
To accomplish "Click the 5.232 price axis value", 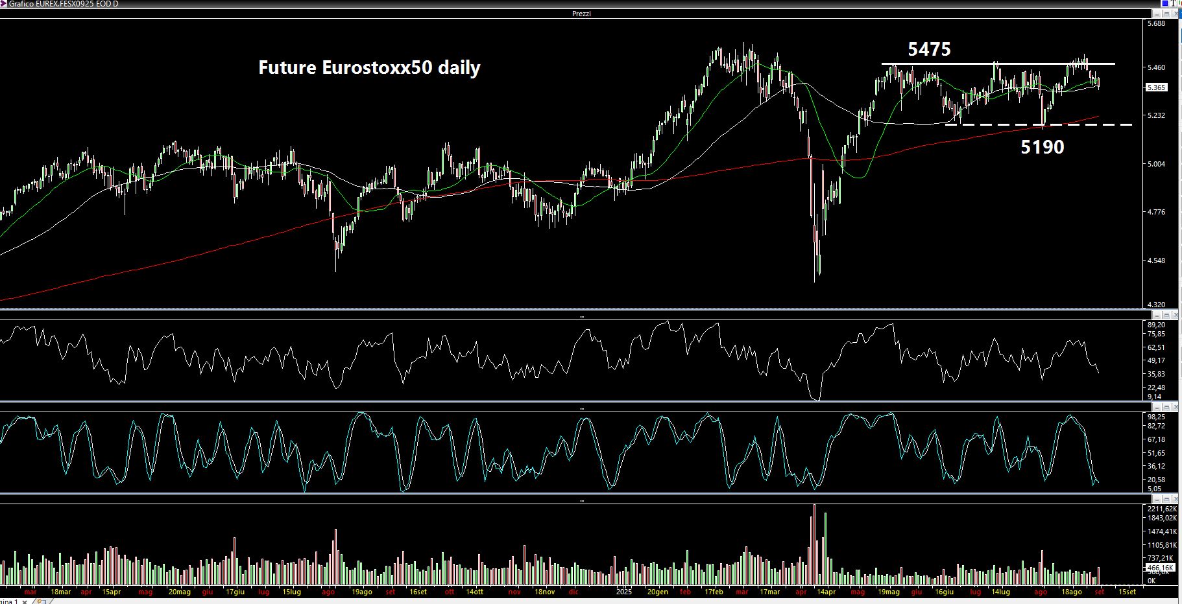I will click(x=1156, y=115).
